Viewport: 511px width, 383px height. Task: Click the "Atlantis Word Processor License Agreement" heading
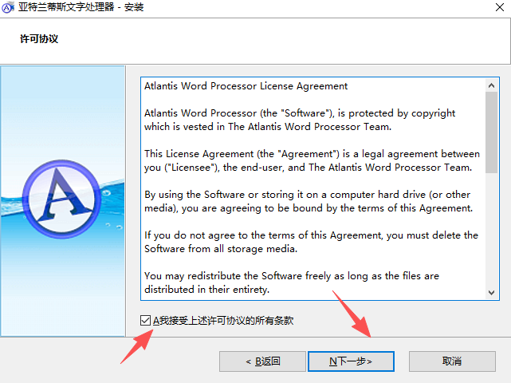246,86
